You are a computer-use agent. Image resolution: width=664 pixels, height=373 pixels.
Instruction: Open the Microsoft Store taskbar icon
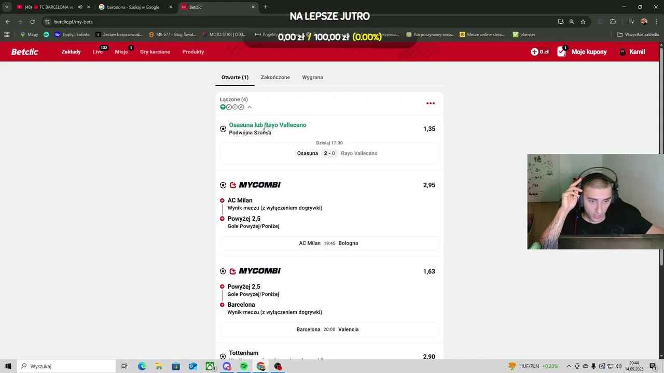[176, 366]
